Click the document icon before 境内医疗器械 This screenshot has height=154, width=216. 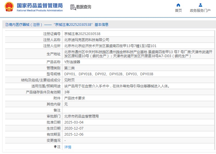tap(6, 25)
